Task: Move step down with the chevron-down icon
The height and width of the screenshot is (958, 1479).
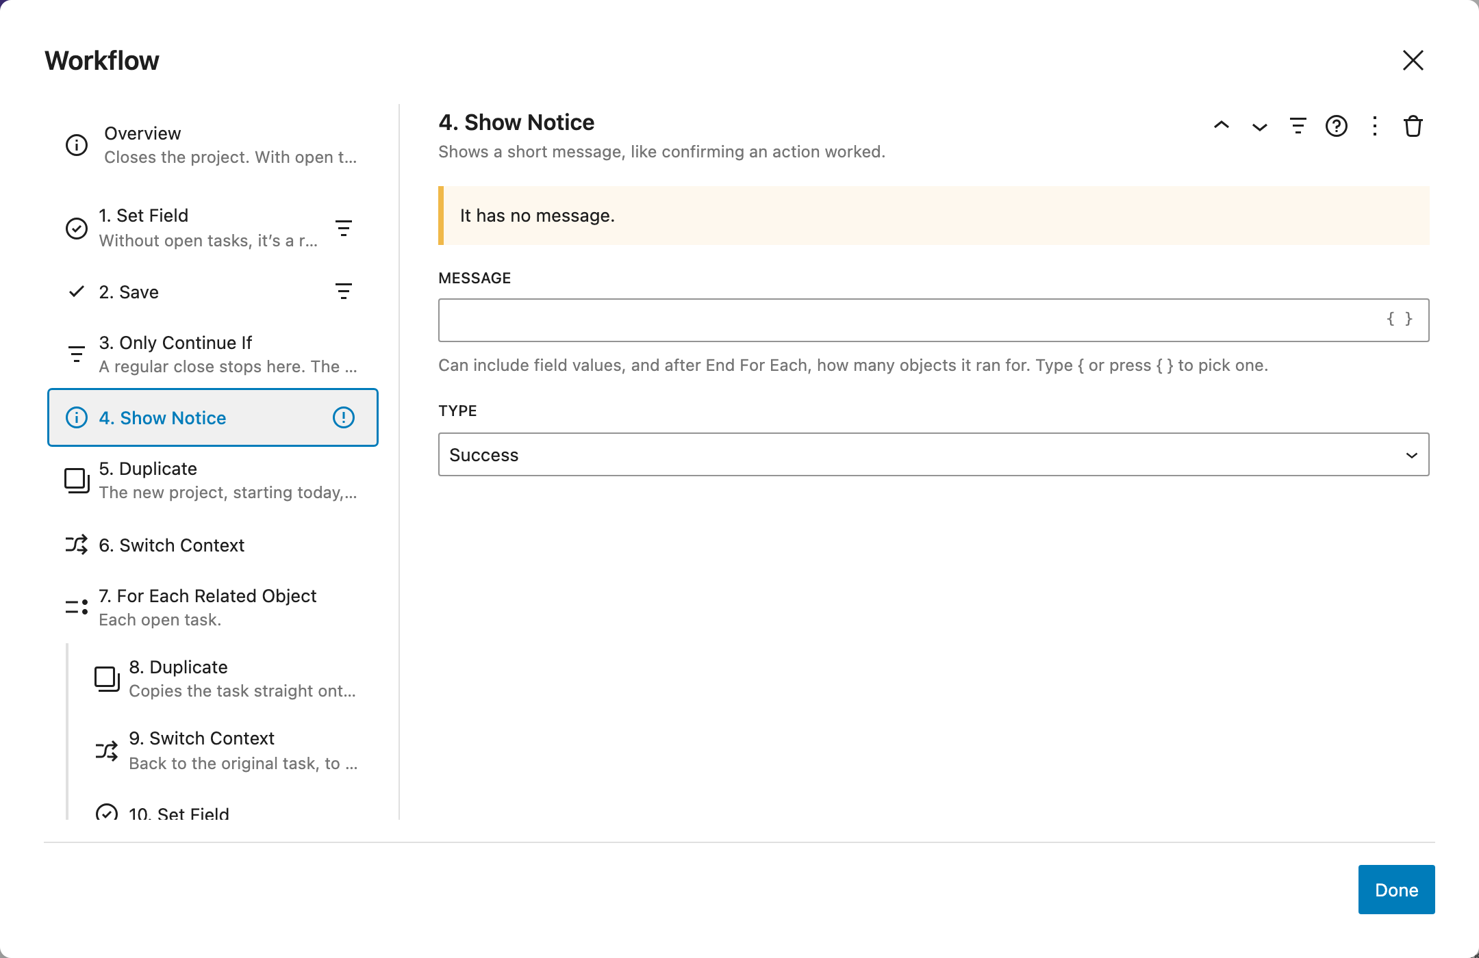Action: [1260, 126]
